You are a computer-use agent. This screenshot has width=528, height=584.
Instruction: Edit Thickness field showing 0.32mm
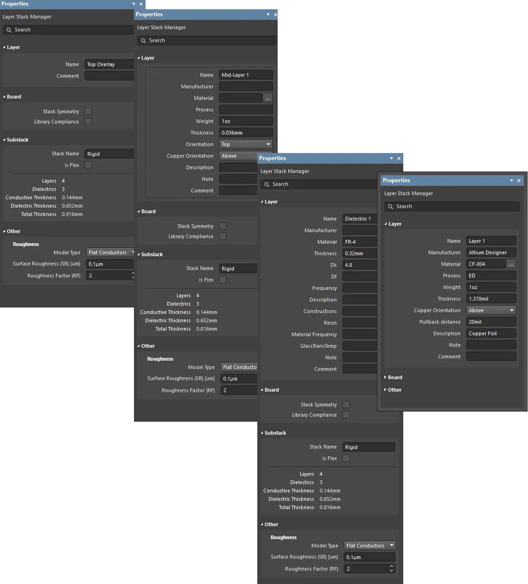[360, 253]
